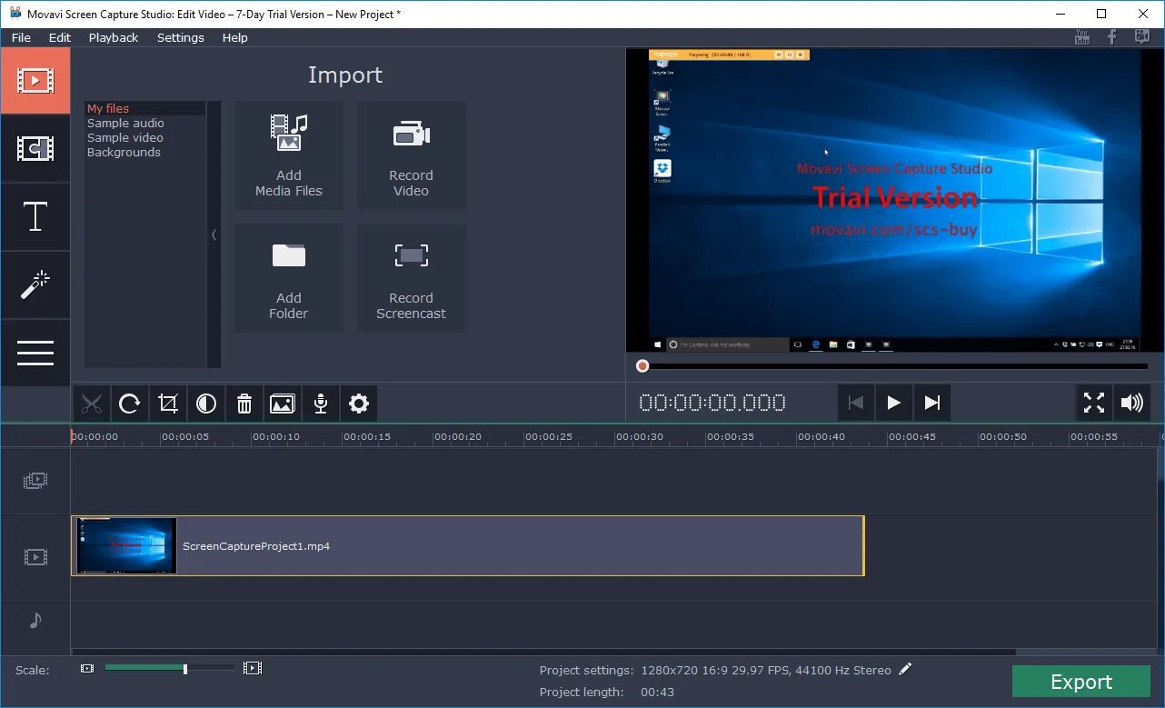Play the preview video
Image resolution: width=1165 pixels, height=708 pixels.
coord(893,403)
